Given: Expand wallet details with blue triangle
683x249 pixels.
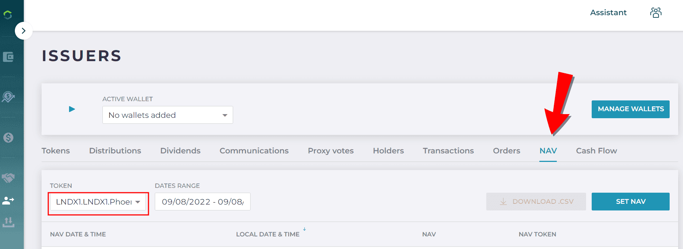Looking at the screenshot, I should tap(72, 109).
